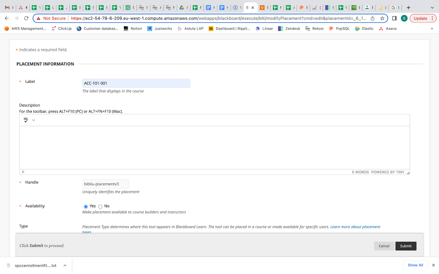This screenshot has width=439, height=274.
Task: Select Yes for Availability
Action: (86, 207)
